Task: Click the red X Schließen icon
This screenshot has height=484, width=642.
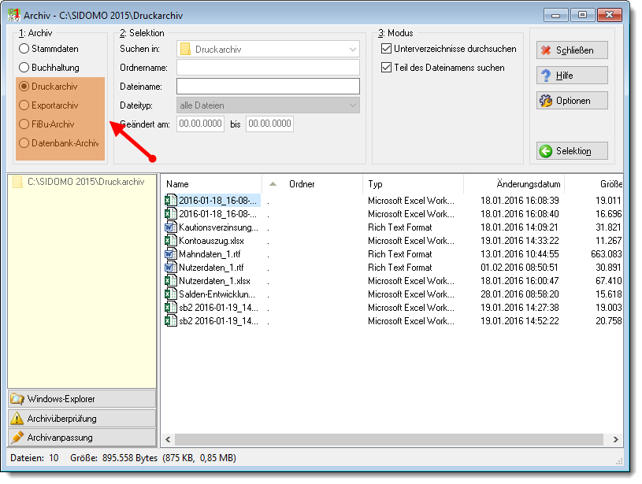Action: pos(546,50)
